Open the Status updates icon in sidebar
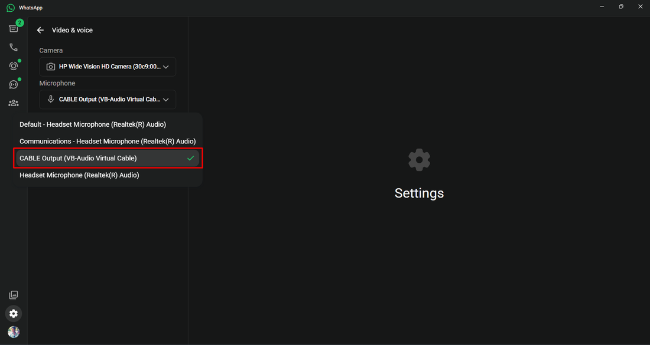Screen dimensions: 650x345 [x=14, y=66]
